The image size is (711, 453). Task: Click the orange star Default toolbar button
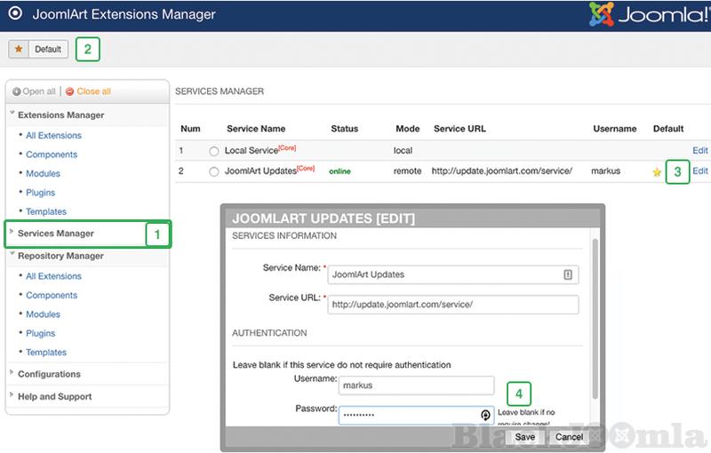[x=38, y=50]
